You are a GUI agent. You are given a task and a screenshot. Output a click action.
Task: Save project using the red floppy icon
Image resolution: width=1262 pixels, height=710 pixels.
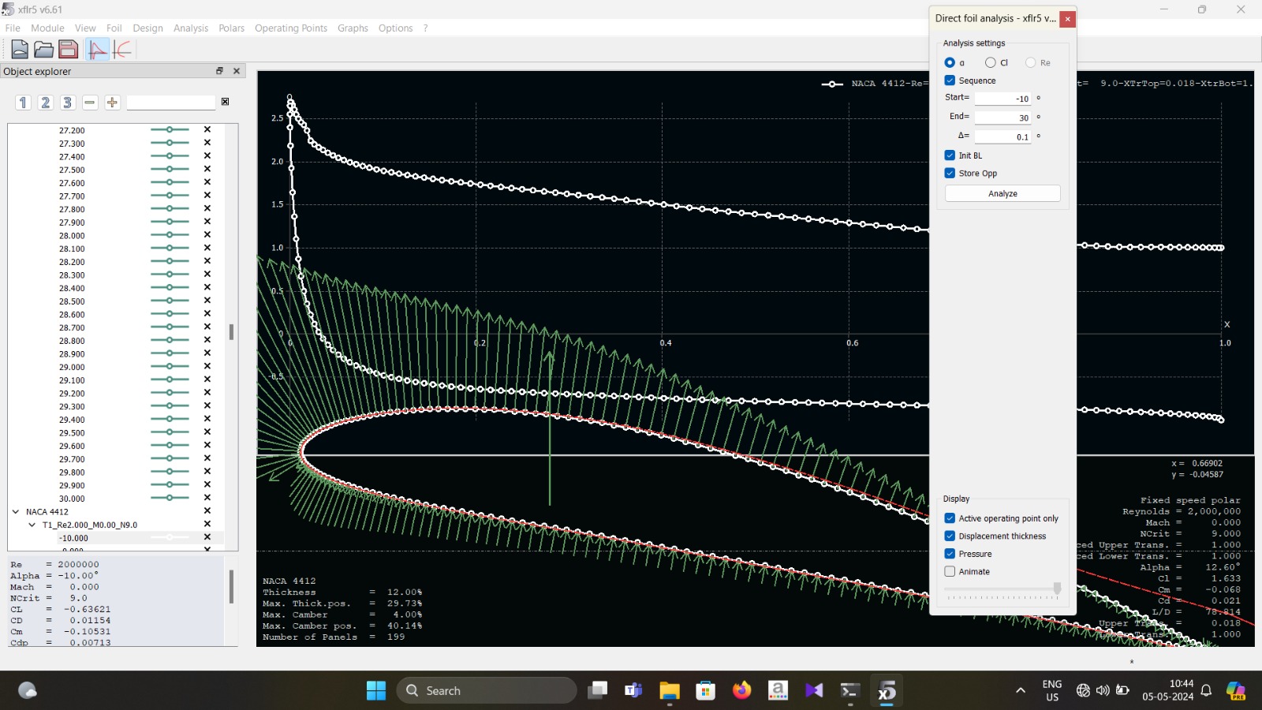coord(68,50)
